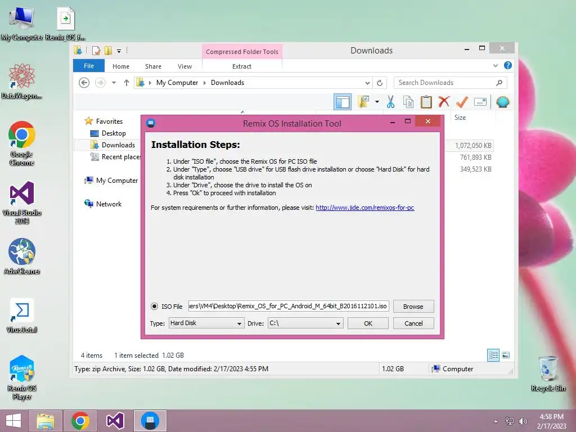Open the View ribbon tab
Image resolution: width=576 pixels, height=432 pixels.
[x=184, y=66]
